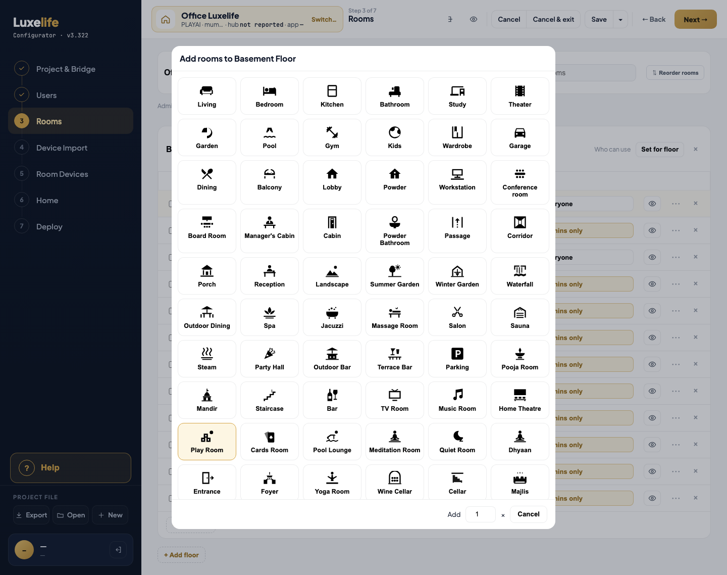
Task: Click the Next button
Action: pyautogui.click(x=696, y=20)
